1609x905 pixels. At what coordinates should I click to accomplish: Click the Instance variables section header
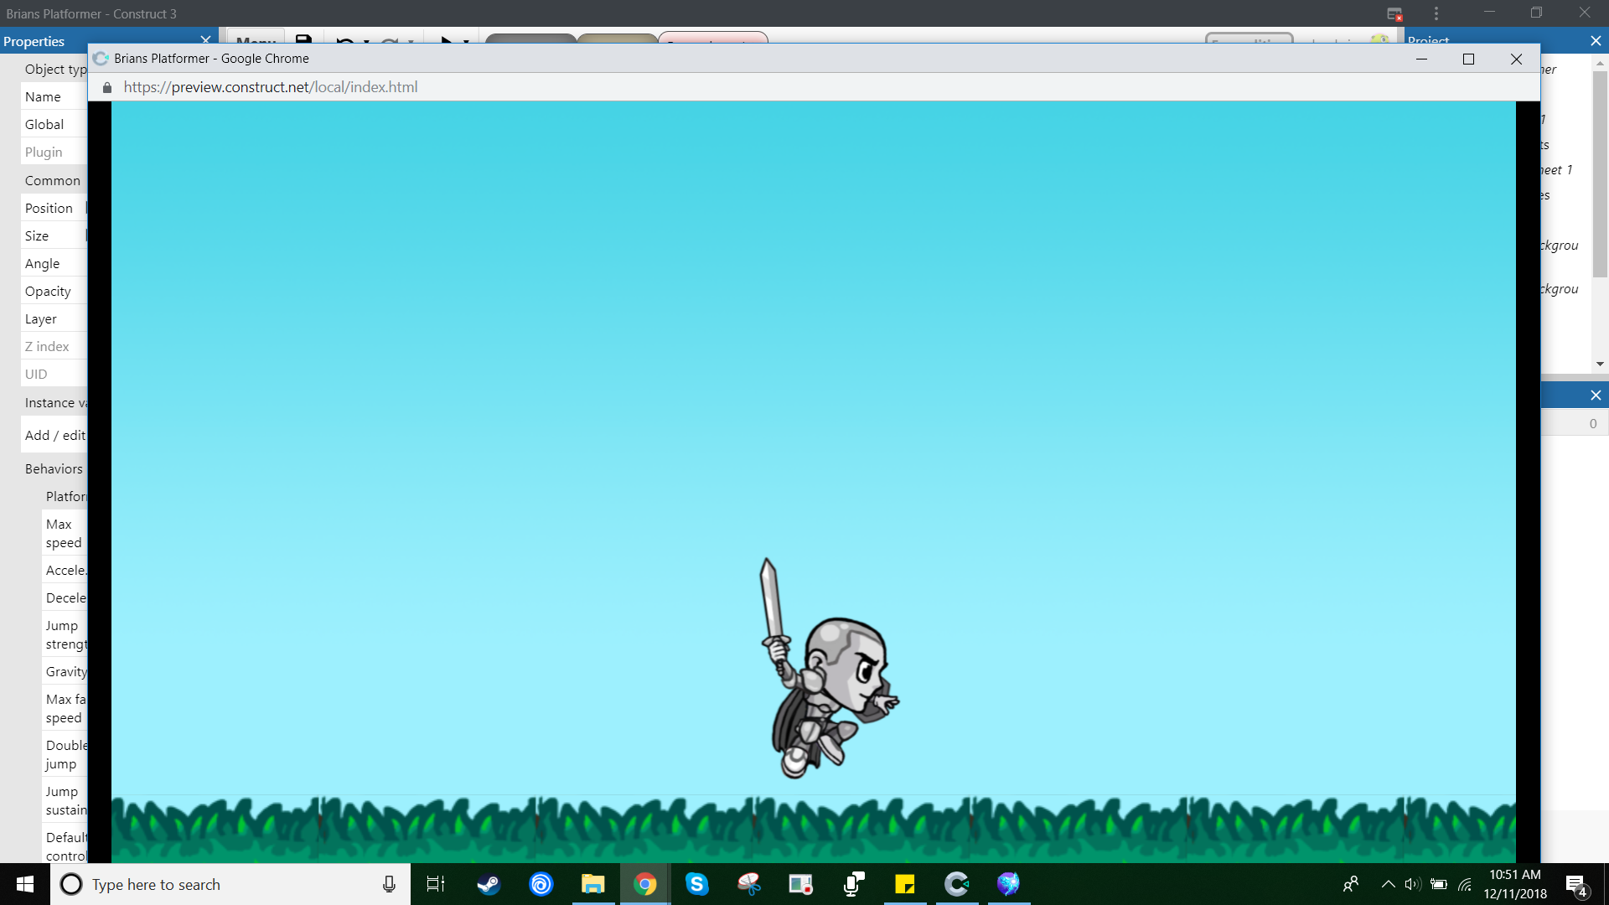click(55, 403)
